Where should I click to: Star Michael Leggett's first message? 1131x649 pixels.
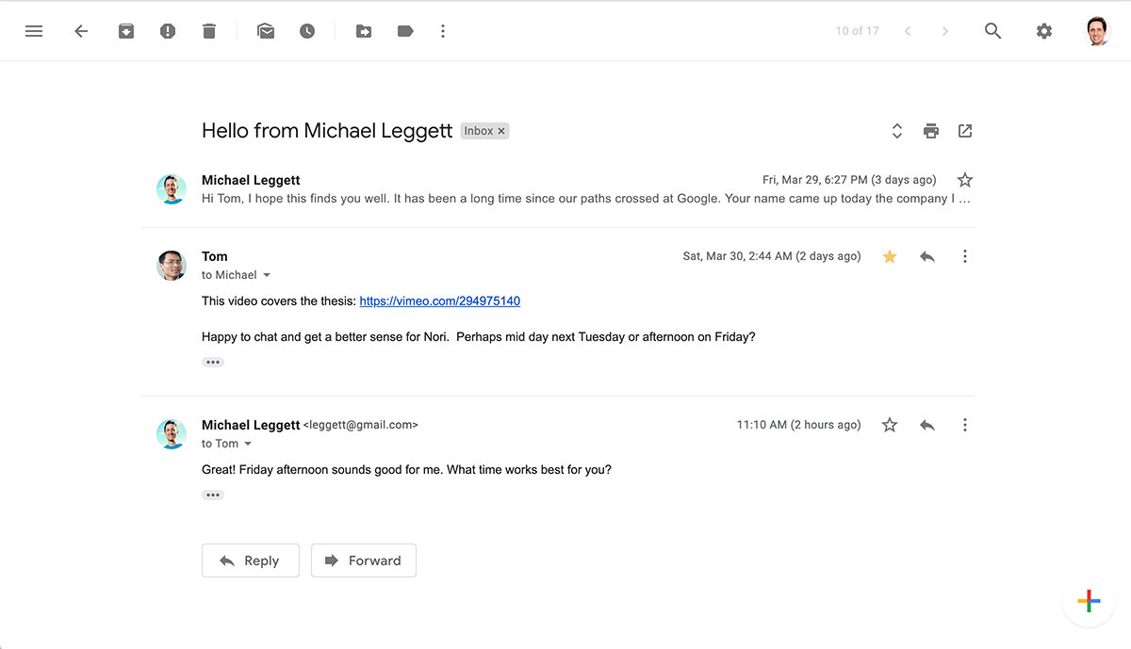pyautogui.click(x=964, y=179)
